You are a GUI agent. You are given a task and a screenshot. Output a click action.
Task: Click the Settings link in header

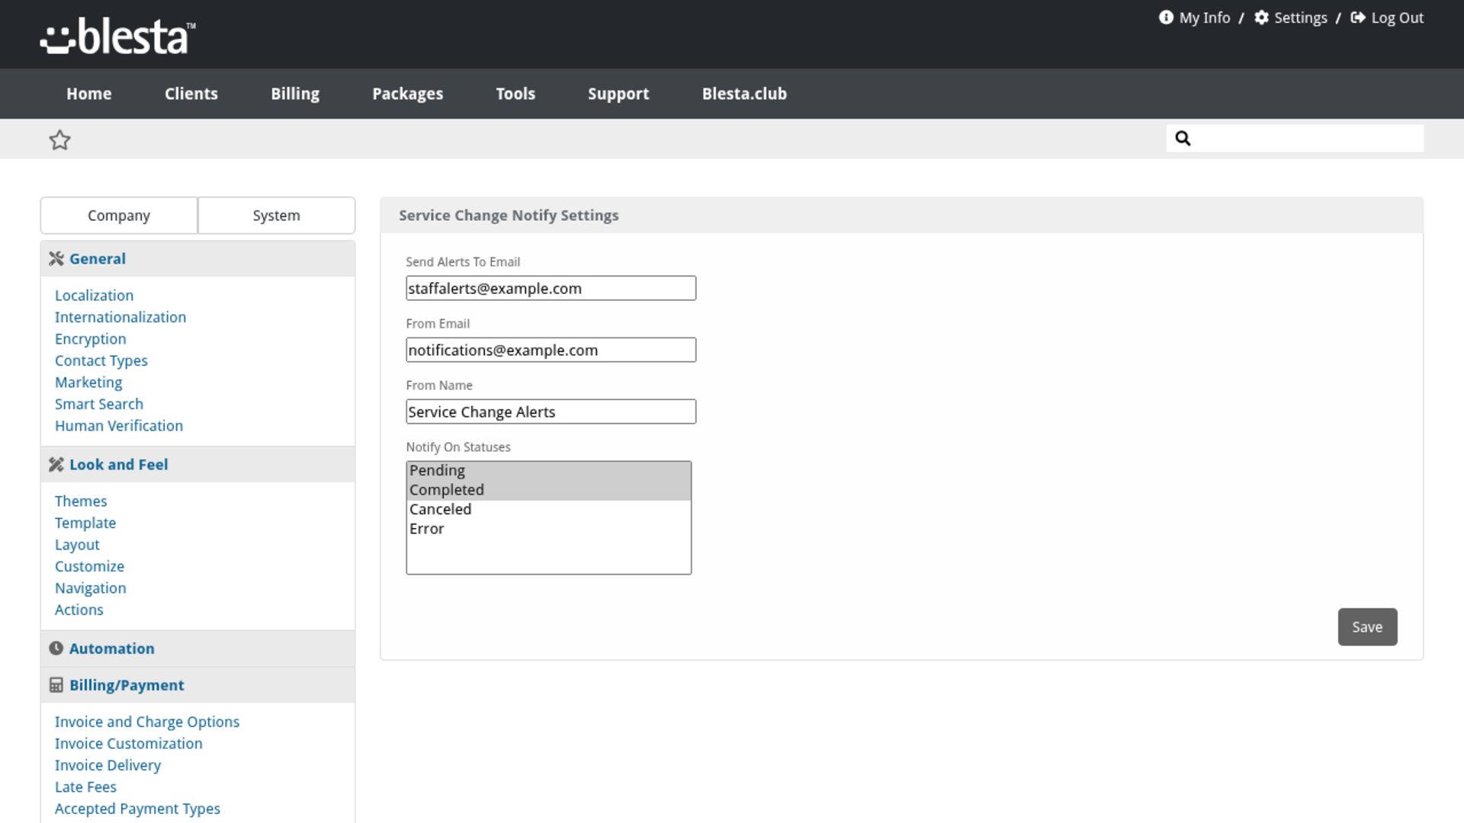coord(1301,18)
